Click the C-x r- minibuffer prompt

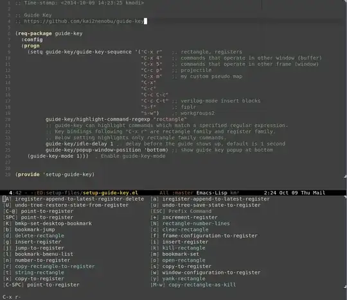pos(12,297)
